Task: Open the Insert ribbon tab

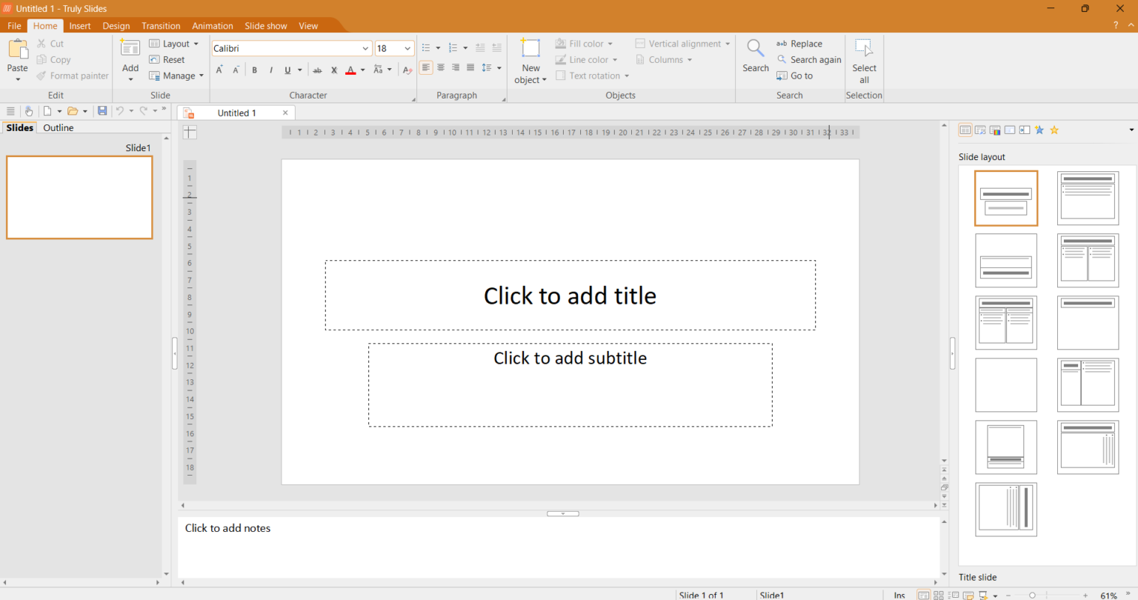Action: (x=80, y=26)
